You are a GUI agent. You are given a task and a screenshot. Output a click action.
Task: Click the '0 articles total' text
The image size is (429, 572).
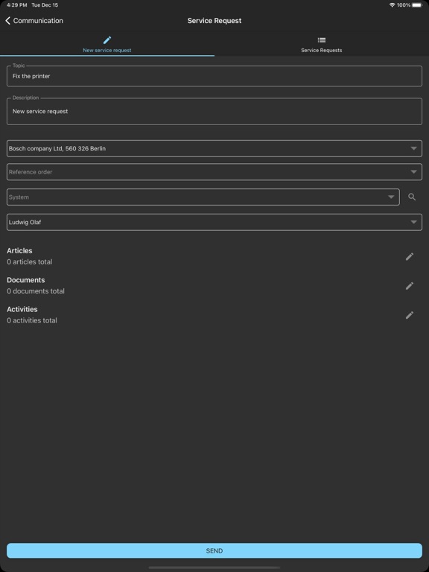[30, 262]
